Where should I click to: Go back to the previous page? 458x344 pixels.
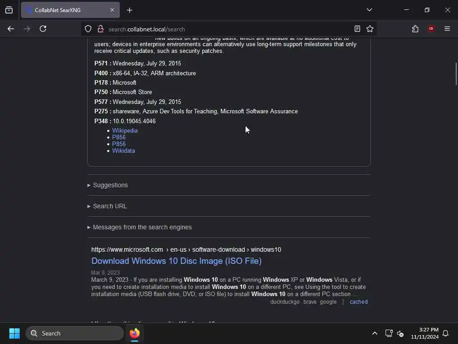coord(11,29)
